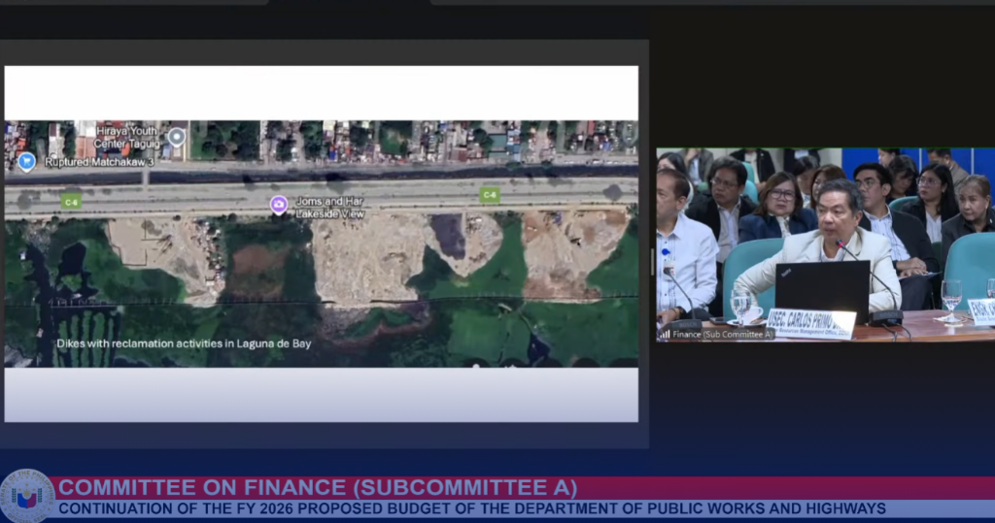Image resolution: width=995 pixels, height=523 pixels.
Task: Click the Committee on Finance title banner
Action: [317, 488]
